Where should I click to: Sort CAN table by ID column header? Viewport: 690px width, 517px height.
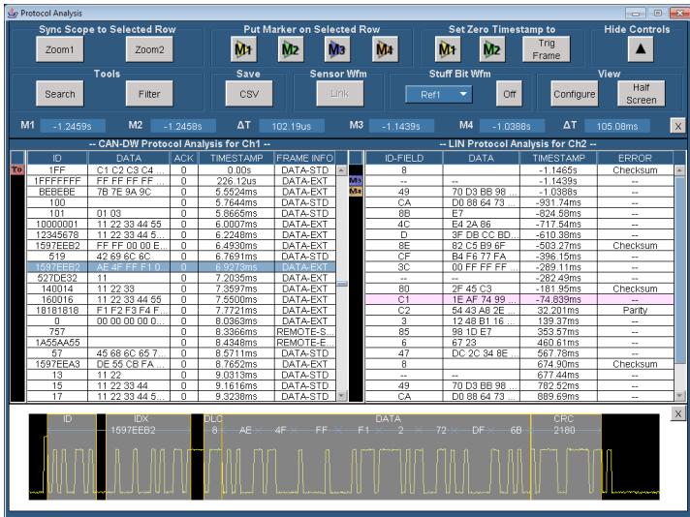tap(57, 158)
